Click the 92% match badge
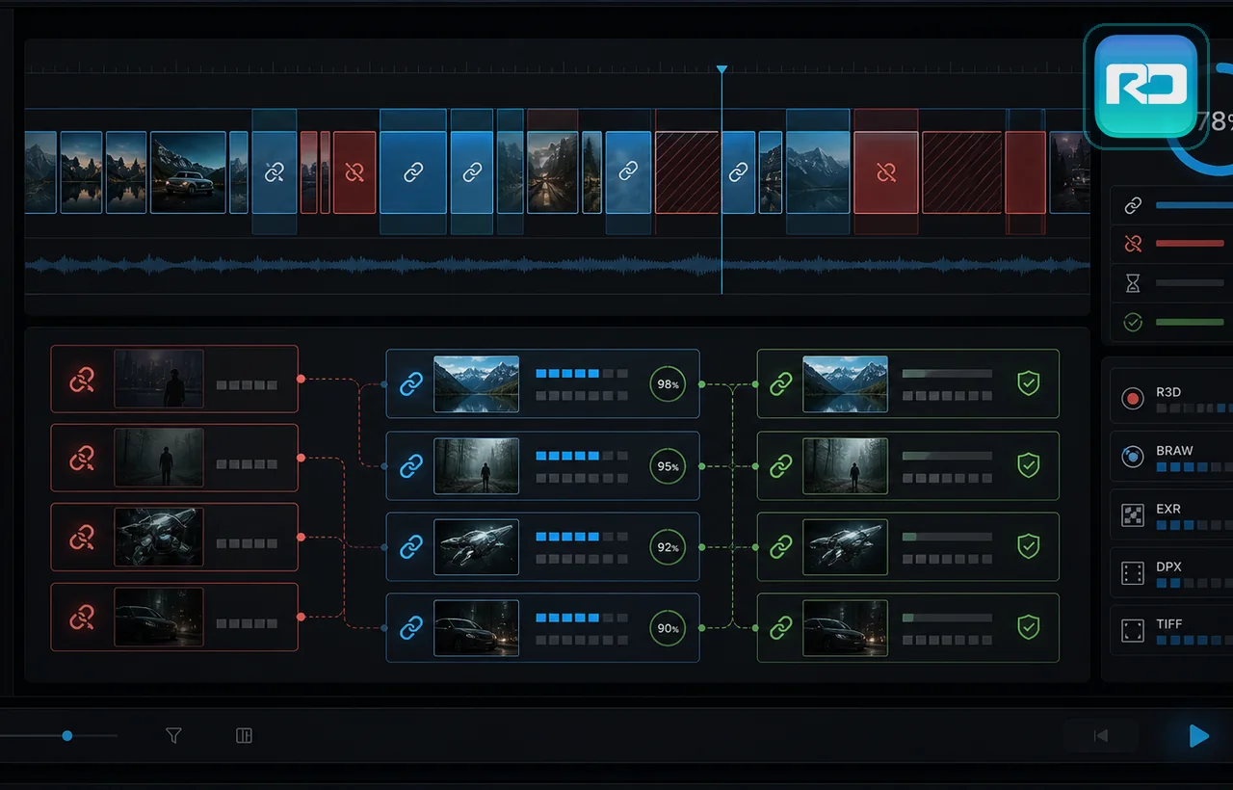The width and height of the screenshot is (1233, 790). pos(668,546)
